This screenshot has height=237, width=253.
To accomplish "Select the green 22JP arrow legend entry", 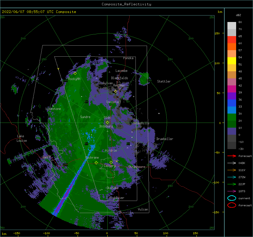I will (x=232, y=184).
